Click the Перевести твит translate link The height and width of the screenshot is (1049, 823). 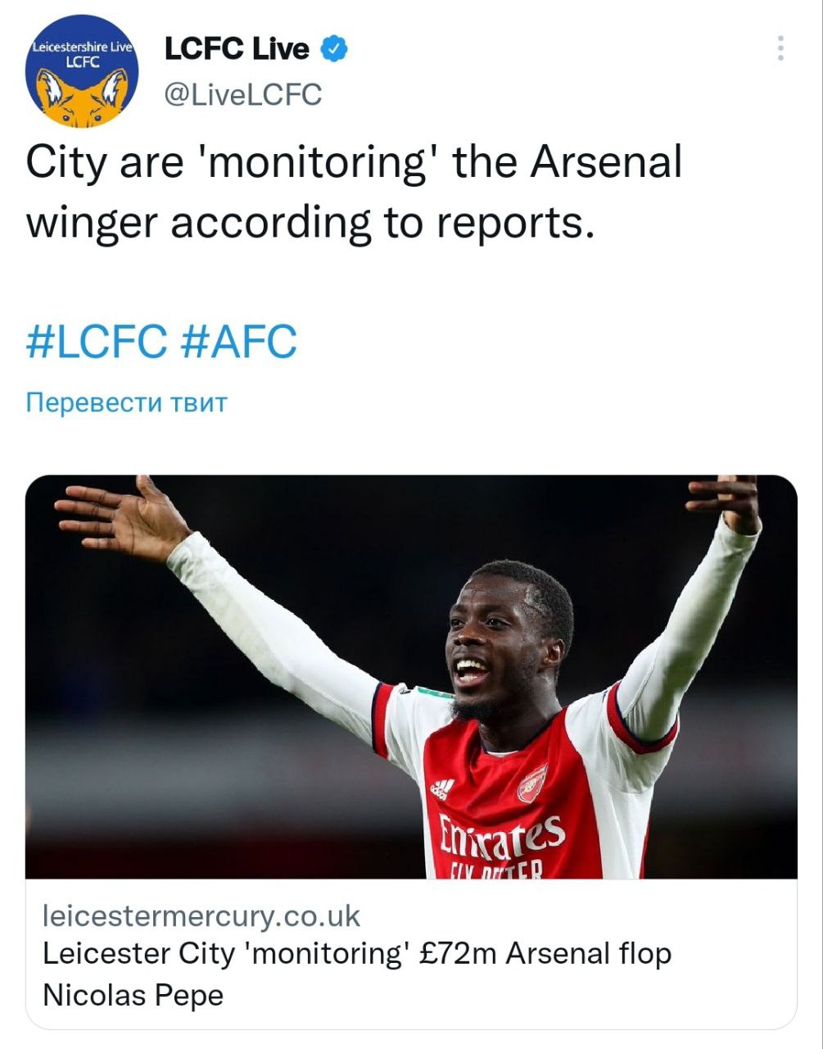(x=126, y=402)
